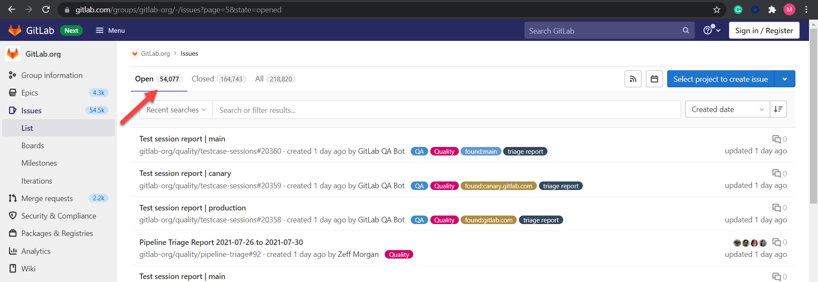
Task: Open the GitLab.org group avatar in sidebar
Action: point(13,54)
